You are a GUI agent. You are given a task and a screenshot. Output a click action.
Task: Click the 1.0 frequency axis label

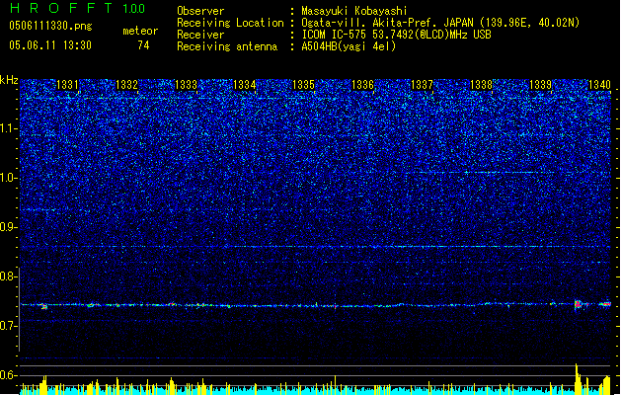pyautogui.click(x=8, y=178)
